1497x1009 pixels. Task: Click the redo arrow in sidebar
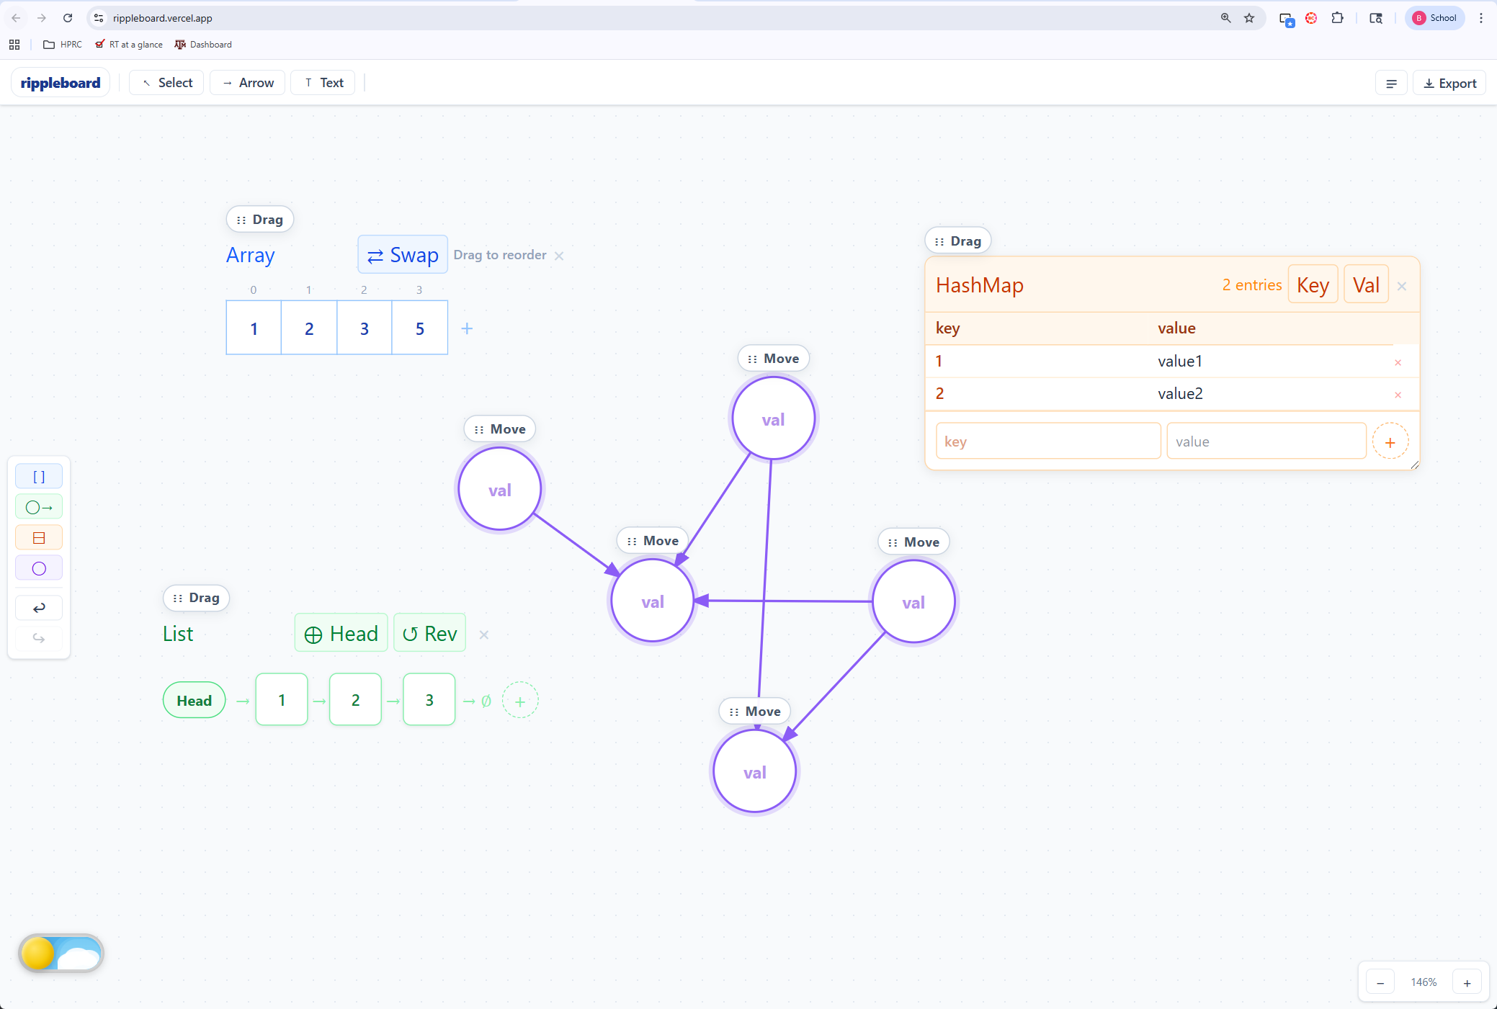pos(39,638)
